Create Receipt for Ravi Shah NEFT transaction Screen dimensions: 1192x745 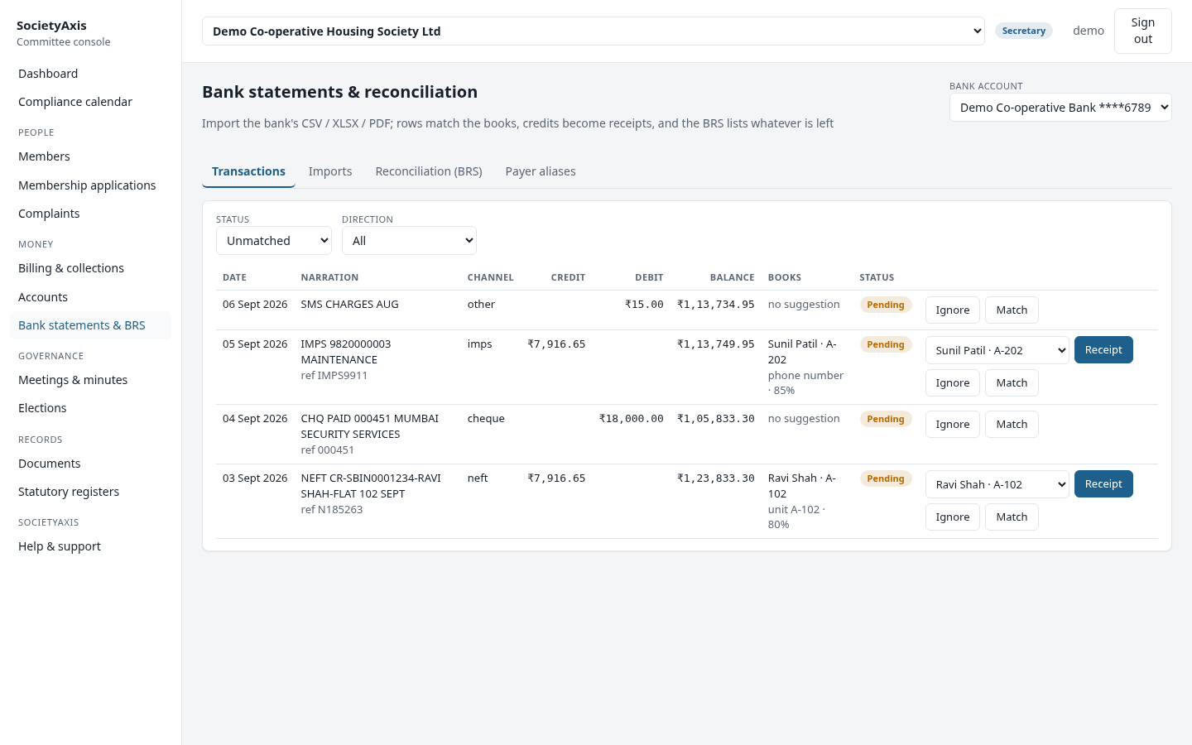(x=1103, y=484)
